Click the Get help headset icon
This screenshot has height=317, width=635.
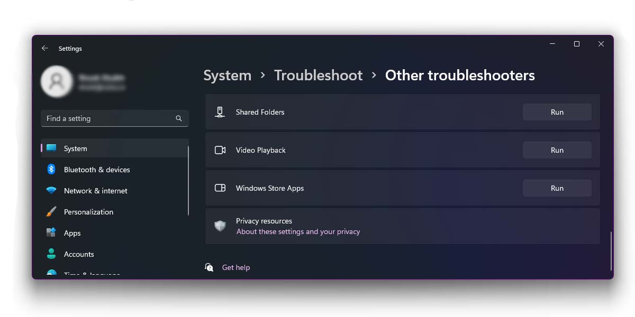[x=209, y=267]
